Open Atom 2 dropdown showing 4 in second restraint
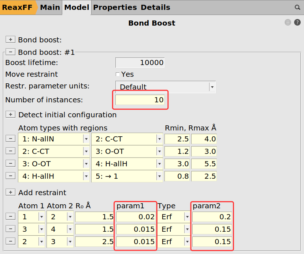Viewport: 304px width, 254px height. [x=60, y=229]
